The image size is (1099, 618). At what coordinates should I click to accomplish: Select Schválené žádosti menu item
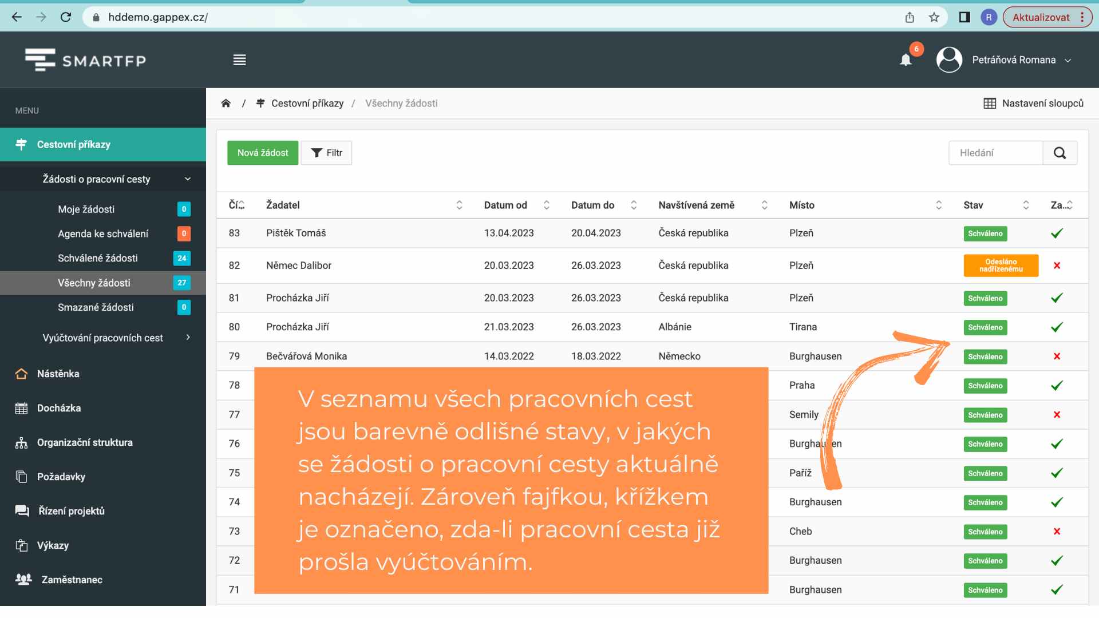point(98,258)
